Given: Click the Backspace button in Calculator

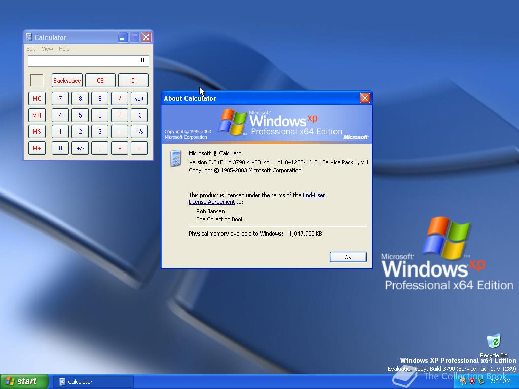Looking at the screenshot, I should (67, 81).
